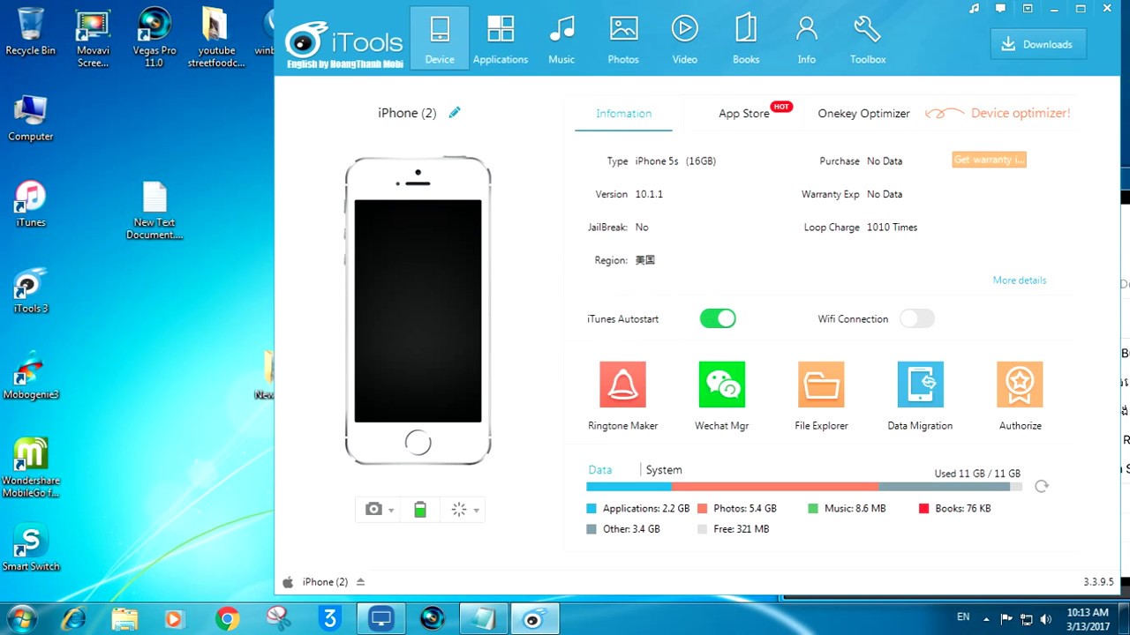Viewport: 1130px width, 635px height.
Task: Open the Authorize tool
Action: tap(1020, 395)
